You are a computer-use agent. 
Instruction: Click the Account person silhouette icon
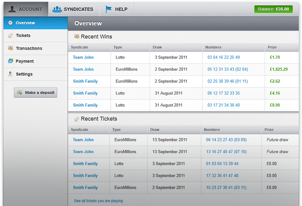pyautogui.click(x=12, y=9)
